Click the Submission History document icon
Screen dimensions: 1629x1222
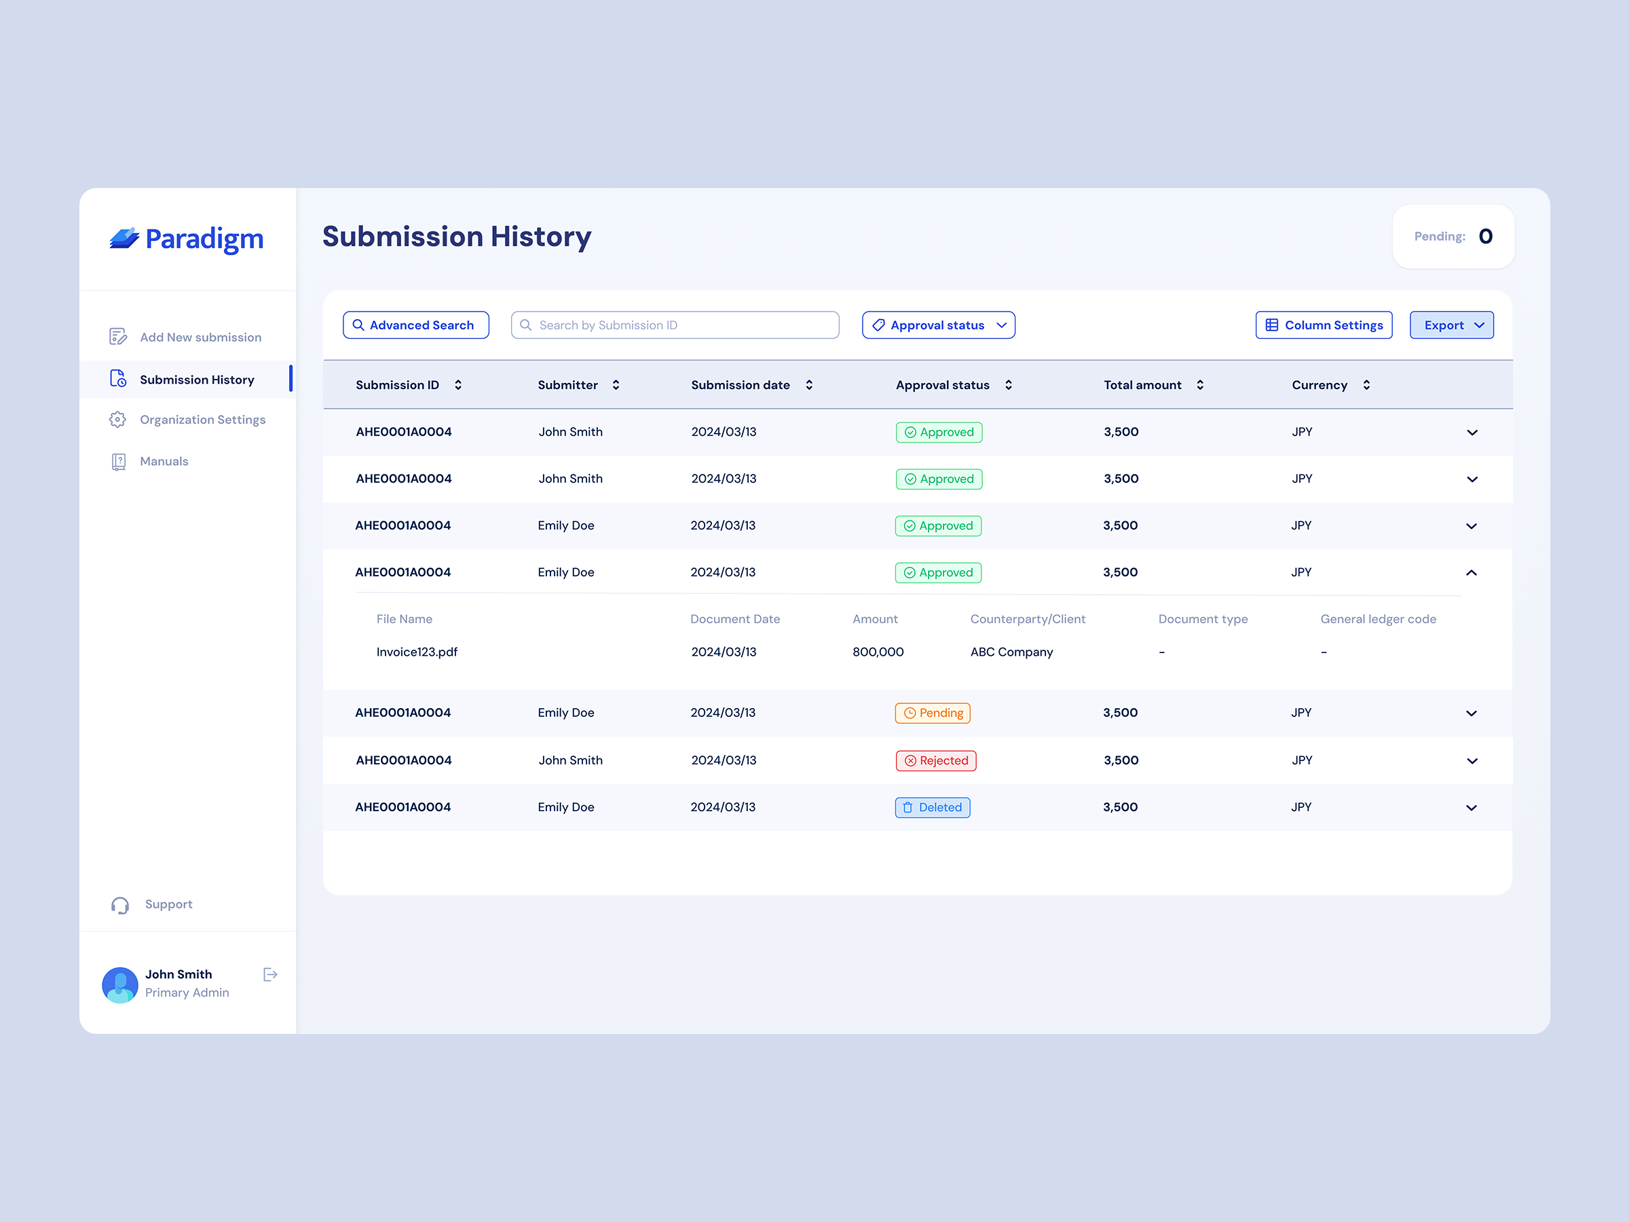(118, 379)
